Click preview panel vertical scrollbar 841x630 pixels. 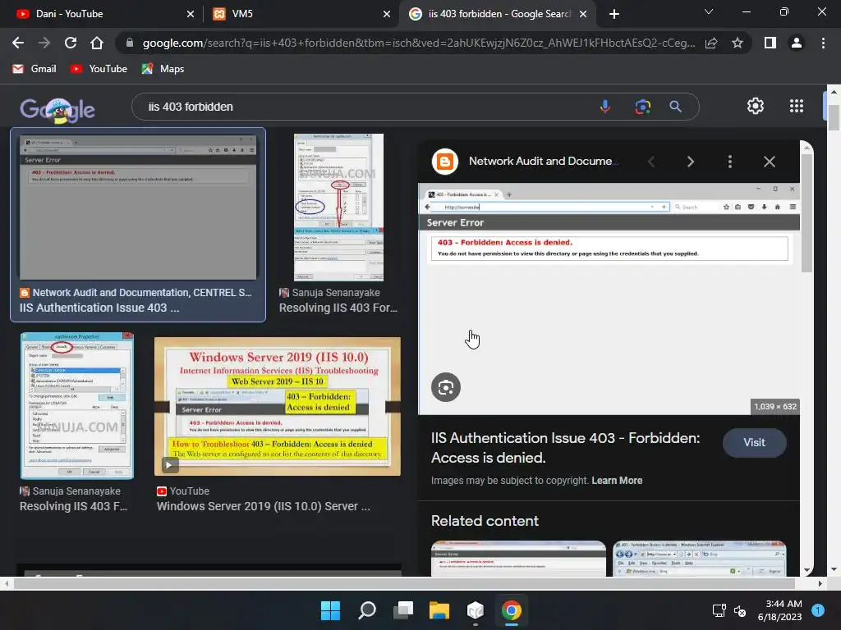pos(807,212)
